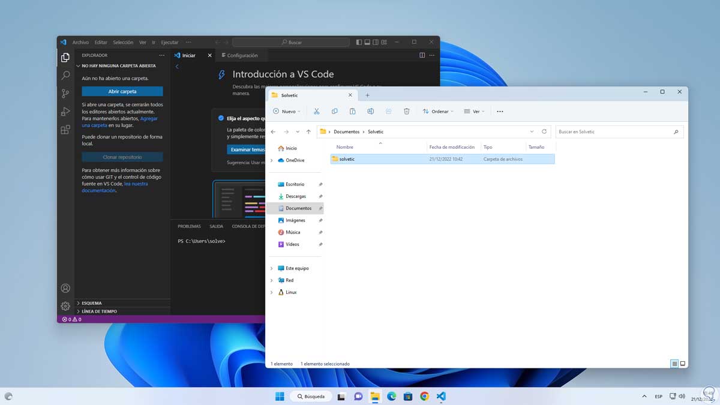Click the Cut icon in File Explorer toolbar
The image size is (720, 405).
click(x=316, y=111)
